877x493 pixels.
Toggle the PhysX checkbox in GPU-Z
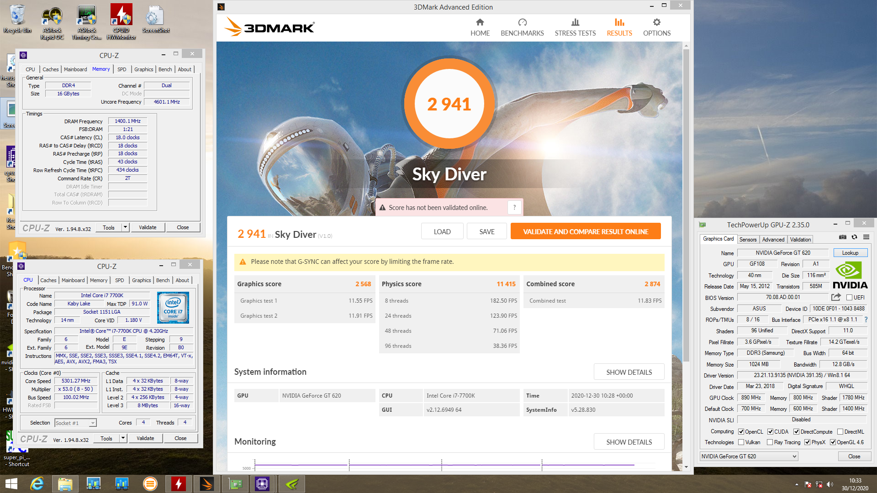coord(807,442)
